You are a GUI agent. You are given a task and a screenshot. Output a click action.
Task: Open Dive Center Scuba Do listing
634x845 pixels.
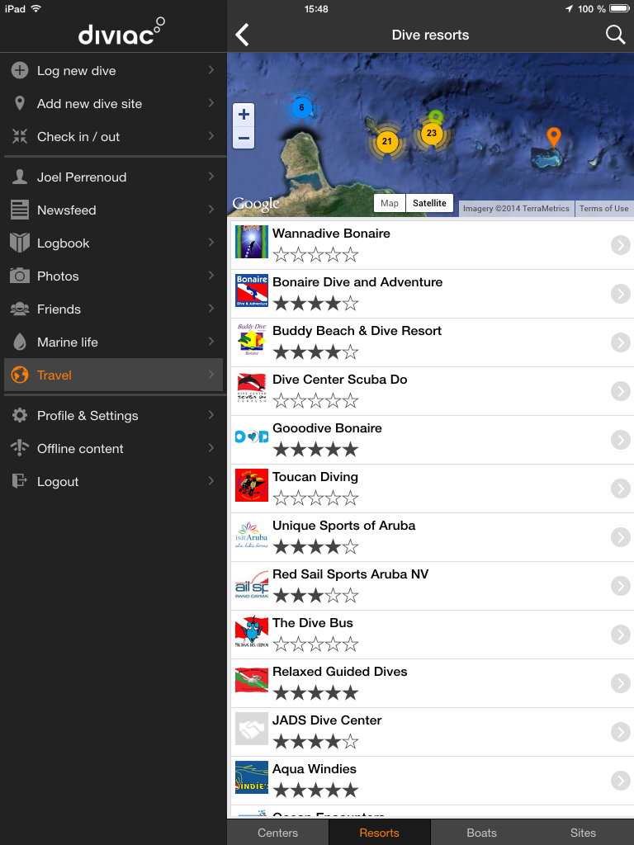coord(433,391)
